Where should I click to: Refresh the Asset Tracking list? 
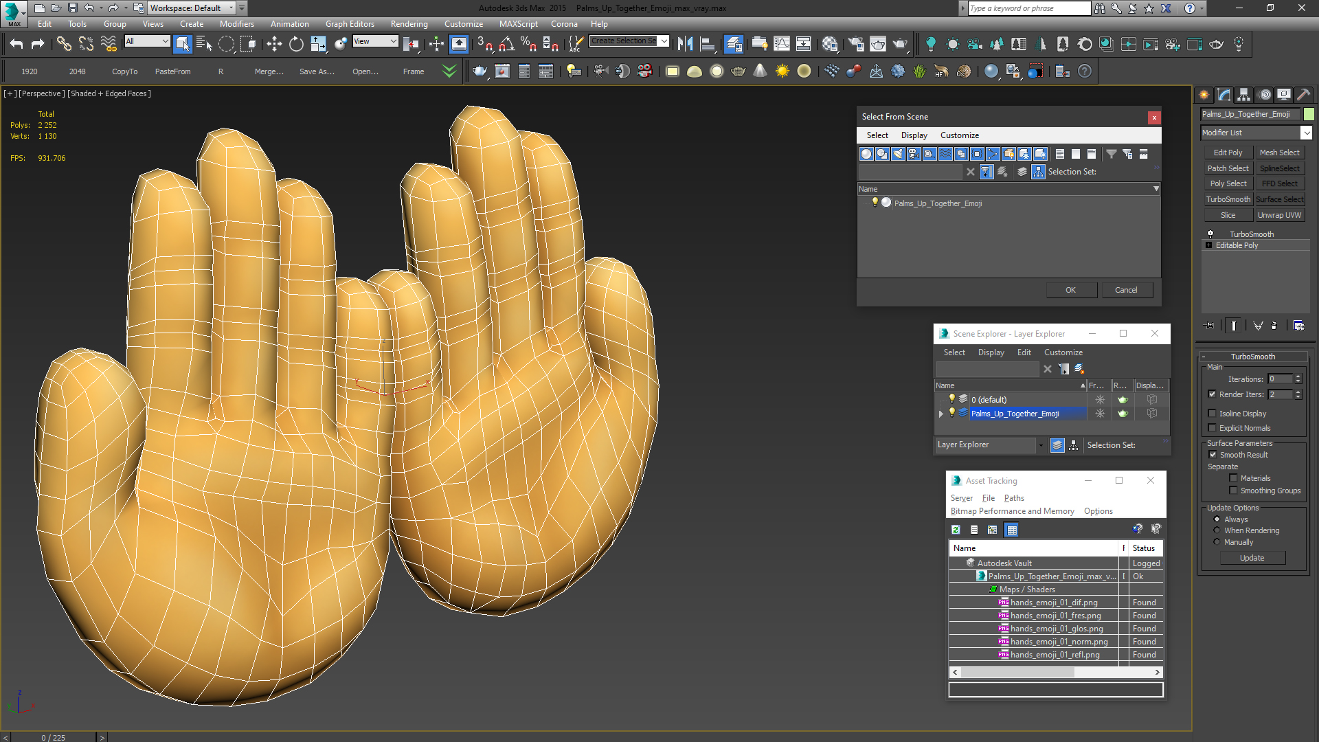[x=956, y=530]
